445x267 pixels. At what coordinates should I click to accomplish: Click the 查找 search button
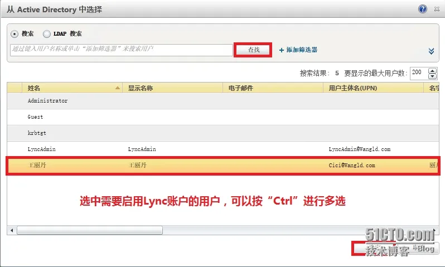tap(253, 50)
